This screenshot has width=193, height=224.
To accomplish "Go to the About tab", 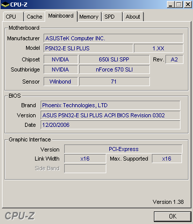I will pyautogui.click(x=133, y=17).
